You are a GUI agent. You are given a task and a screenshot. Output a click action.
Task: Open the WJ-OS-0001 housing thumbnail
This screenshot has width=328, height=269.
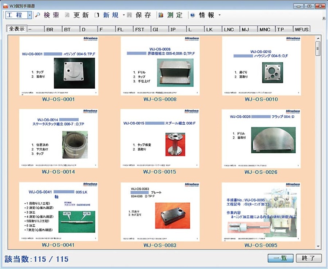[58, 66]
